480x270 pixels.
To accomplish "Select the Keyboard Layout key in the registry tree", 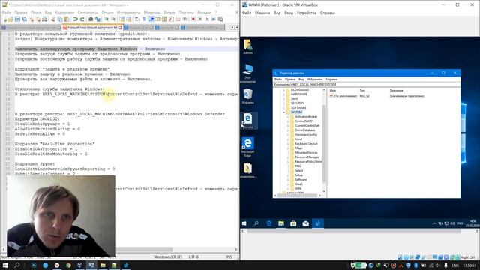I will click(306, 143).
